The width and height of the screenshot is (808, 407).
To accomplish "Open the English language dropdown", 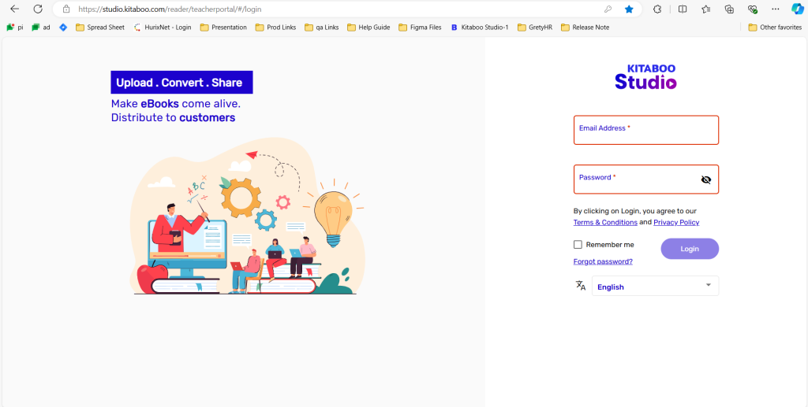I will point(655,286).
